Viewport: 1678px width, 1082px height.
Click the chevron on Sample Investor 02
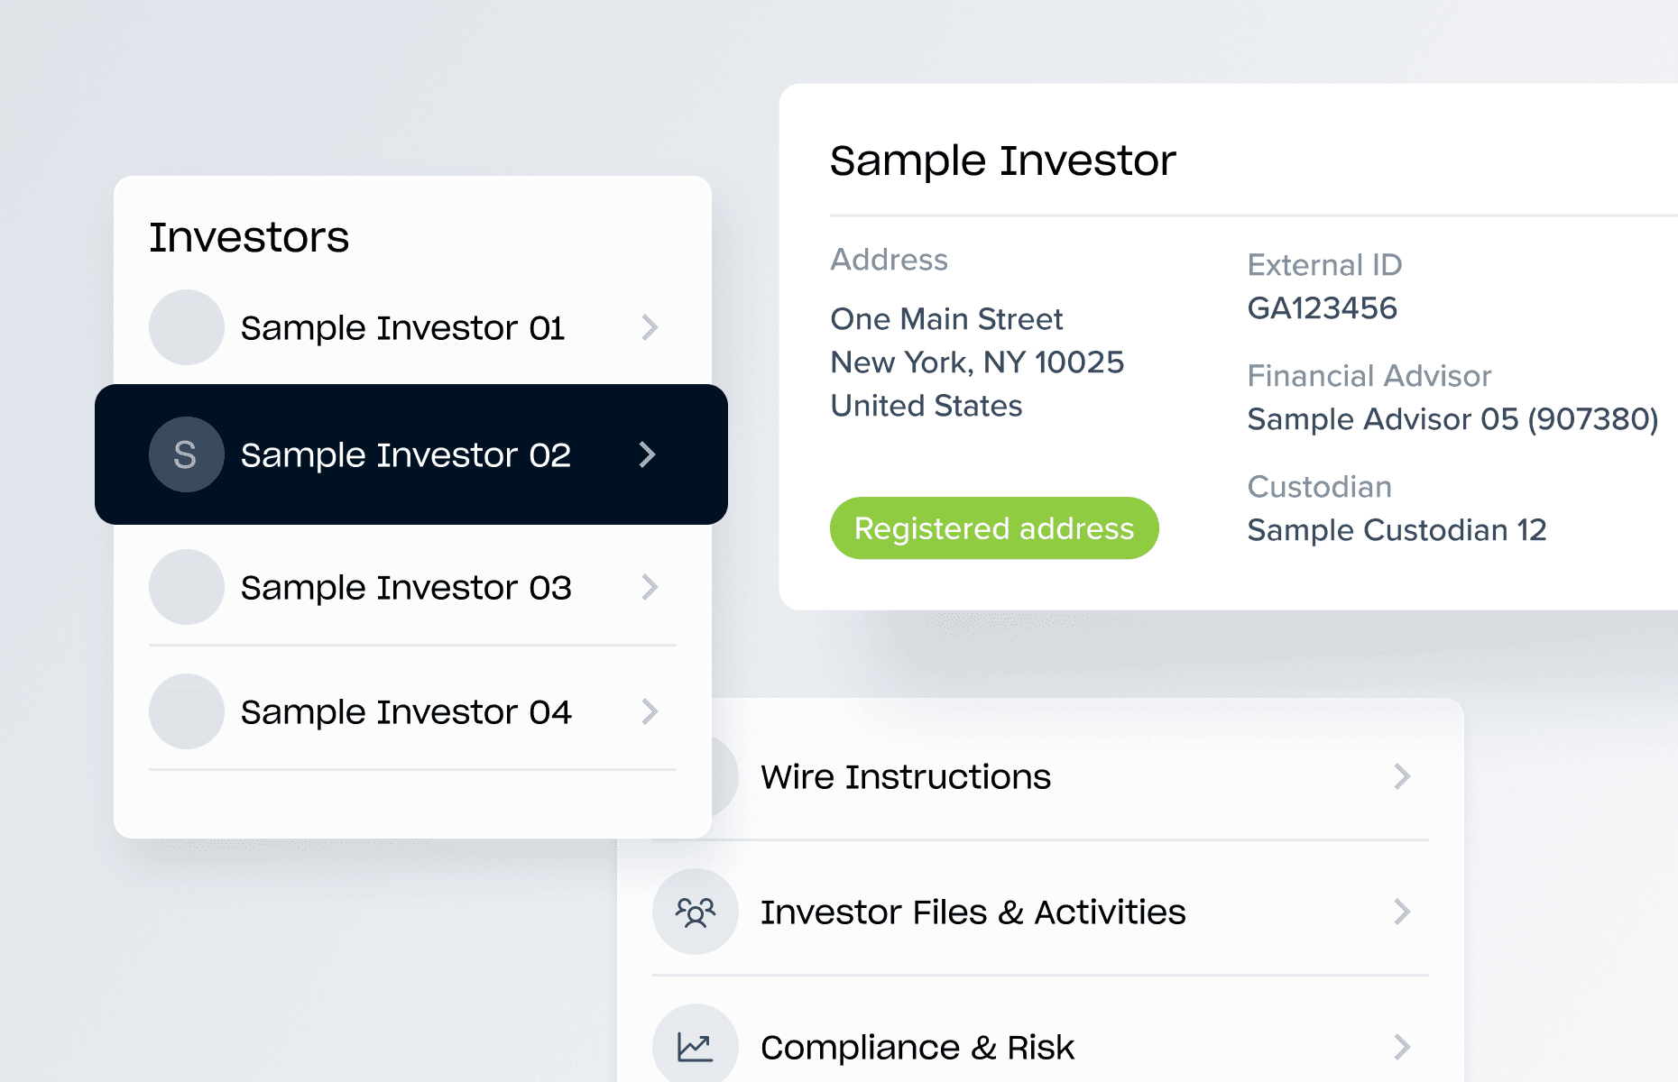point(647,454)
